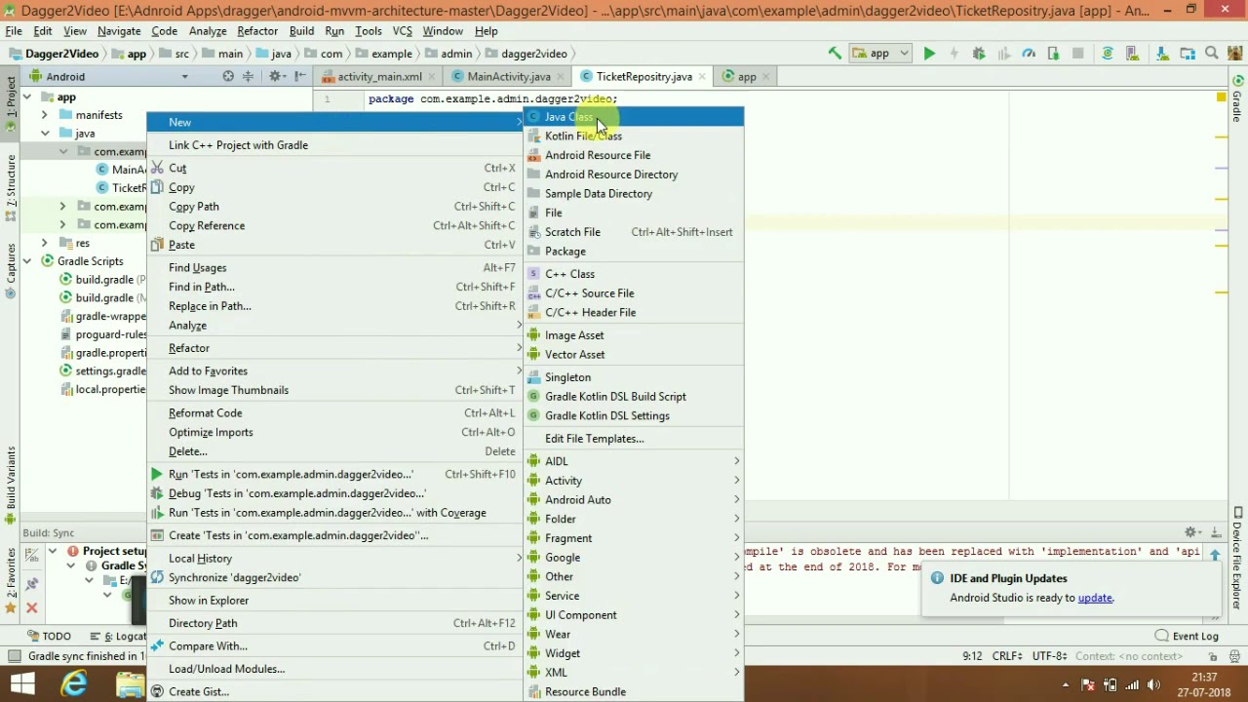
Task: Open the TODO tool window button
Action: (49, 636)
